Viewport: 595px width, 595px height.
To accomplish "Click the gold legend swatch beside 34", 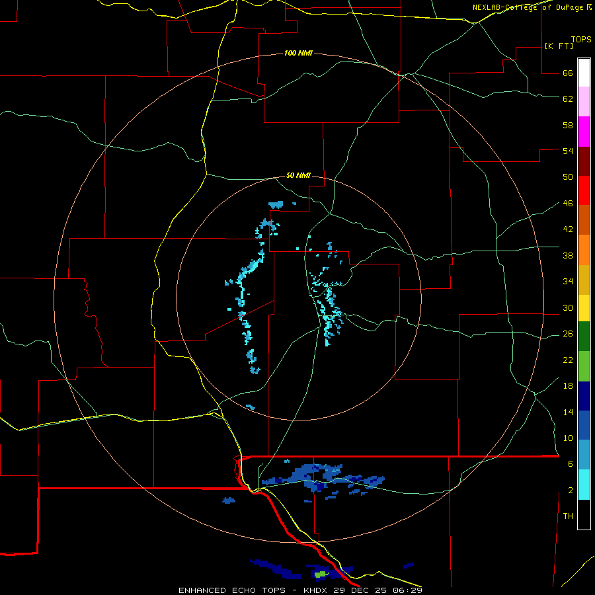I will pyautogui.click(x=584, y=280).
